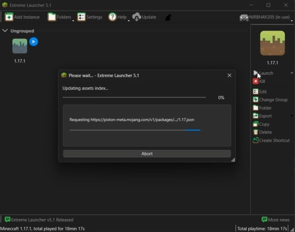Click the Requesting piston-meta URL text
Screen dimensions: 295x232
132,120
